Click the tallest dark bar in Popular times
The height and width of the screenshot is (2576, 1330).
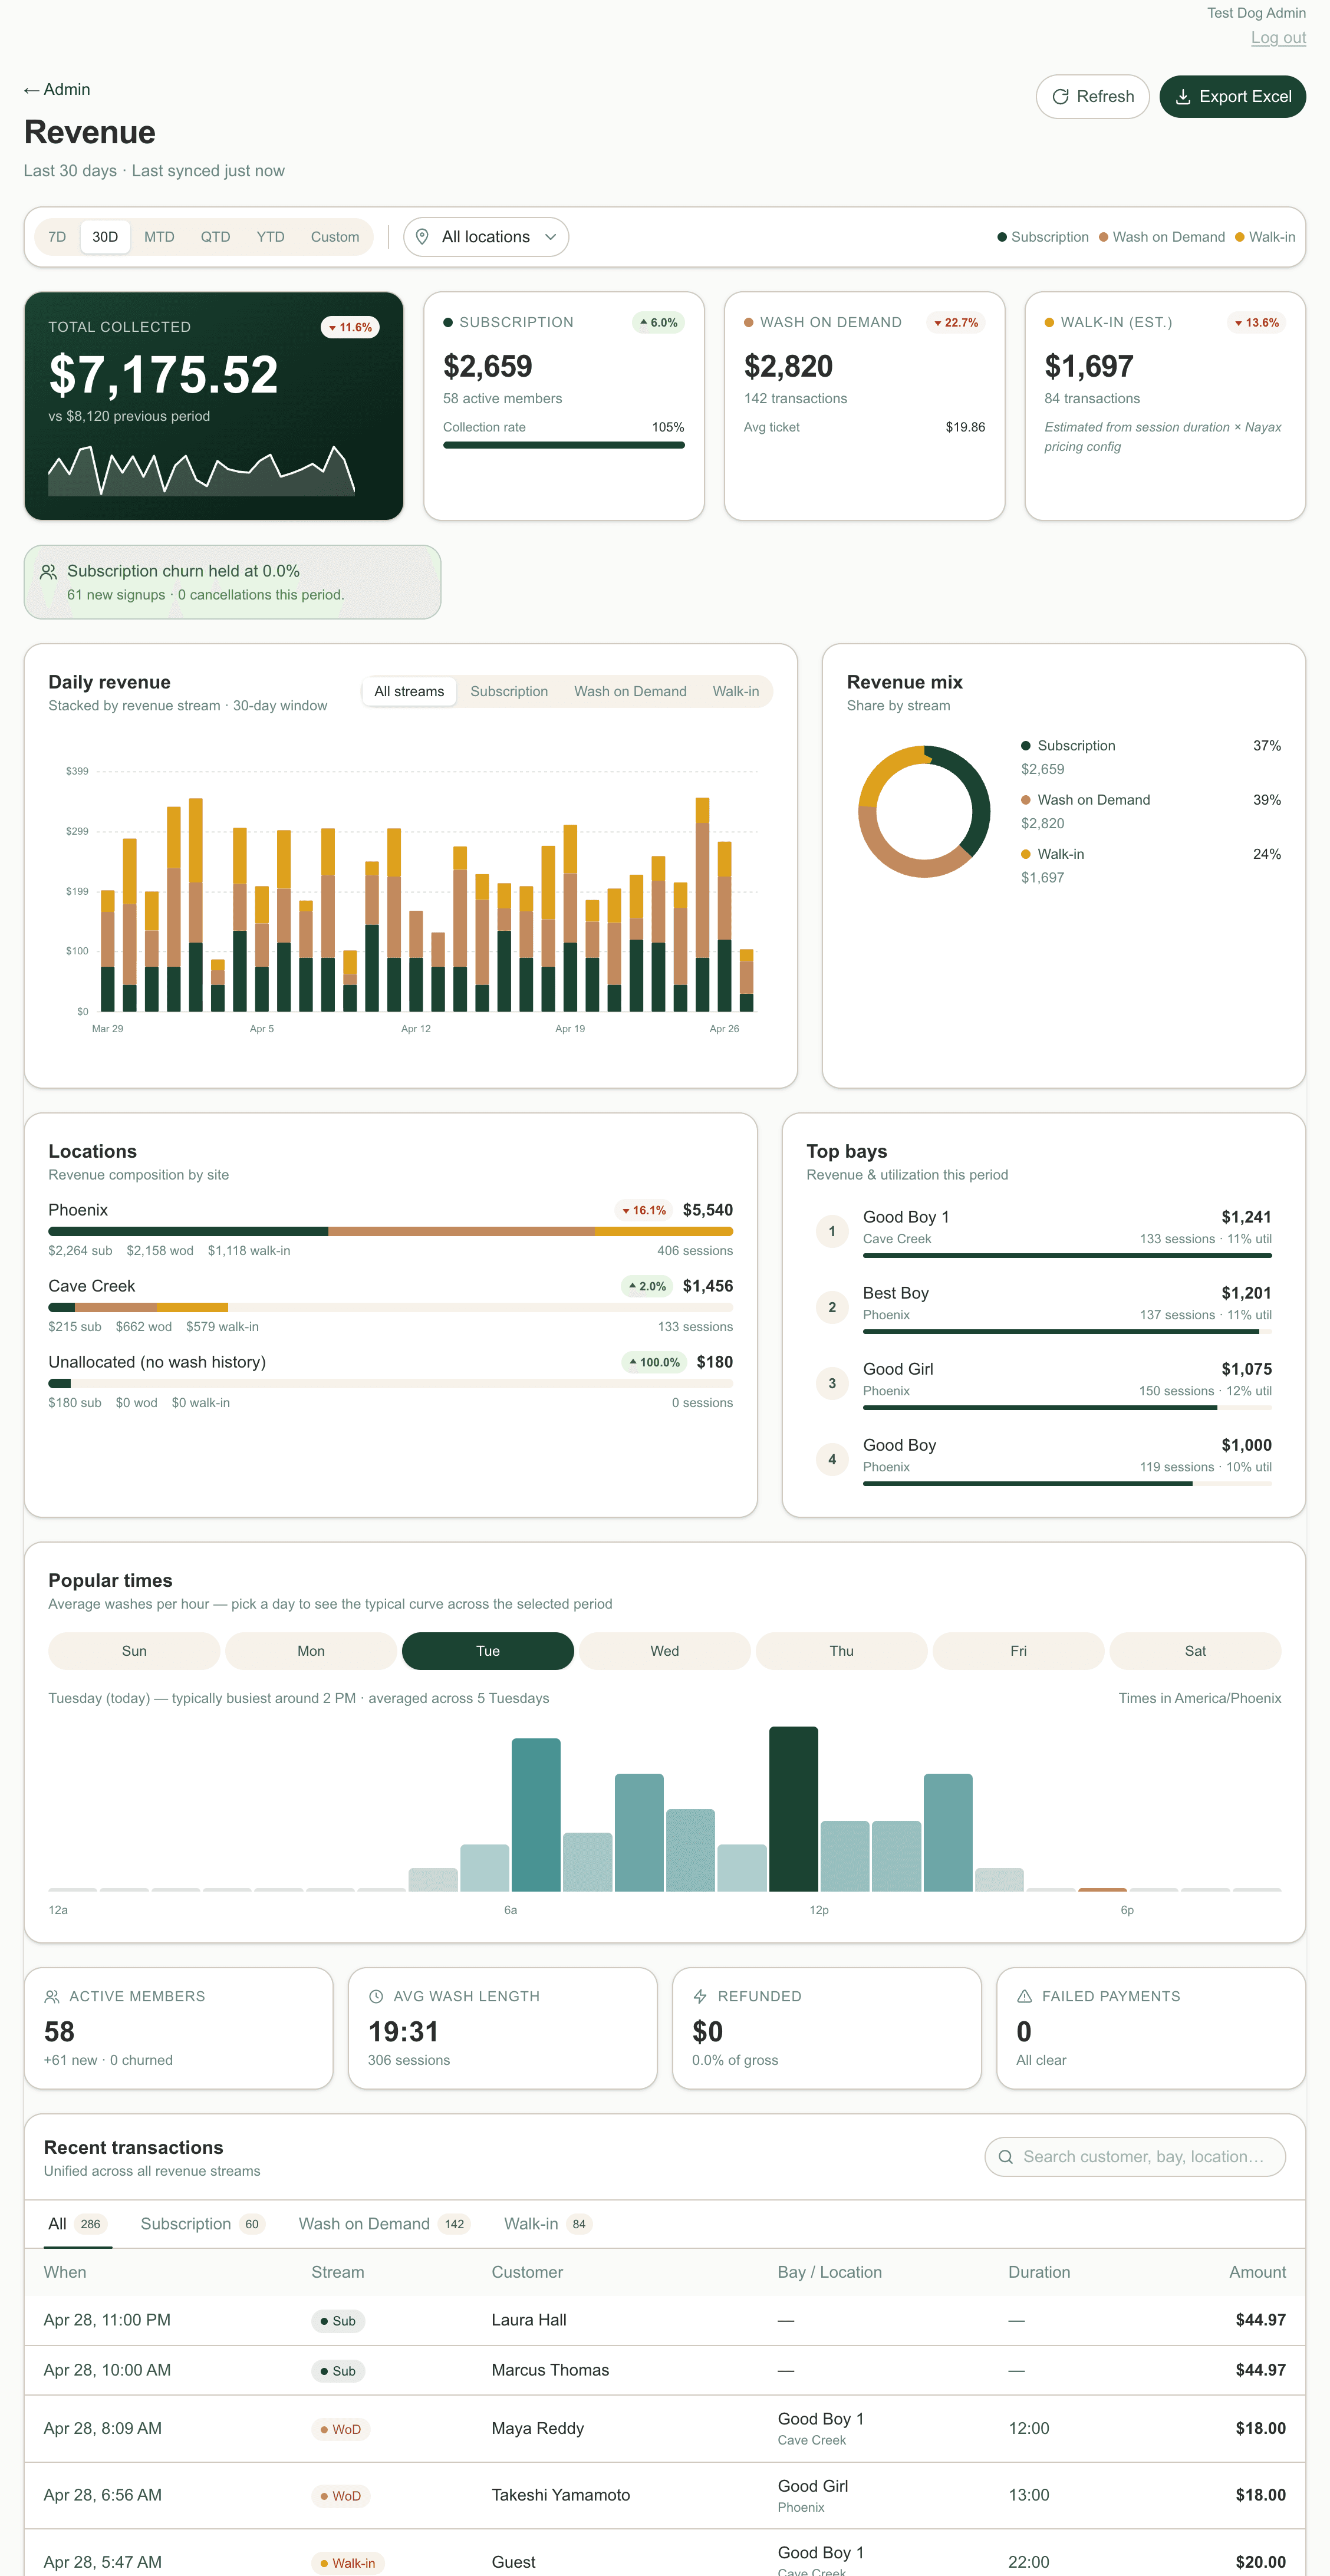794,1809
